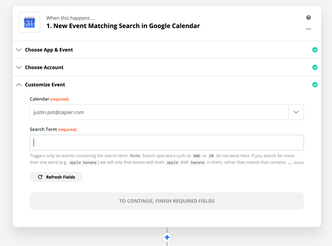Click the refresh arrow icon in Refresh Fields

(40, 177)
